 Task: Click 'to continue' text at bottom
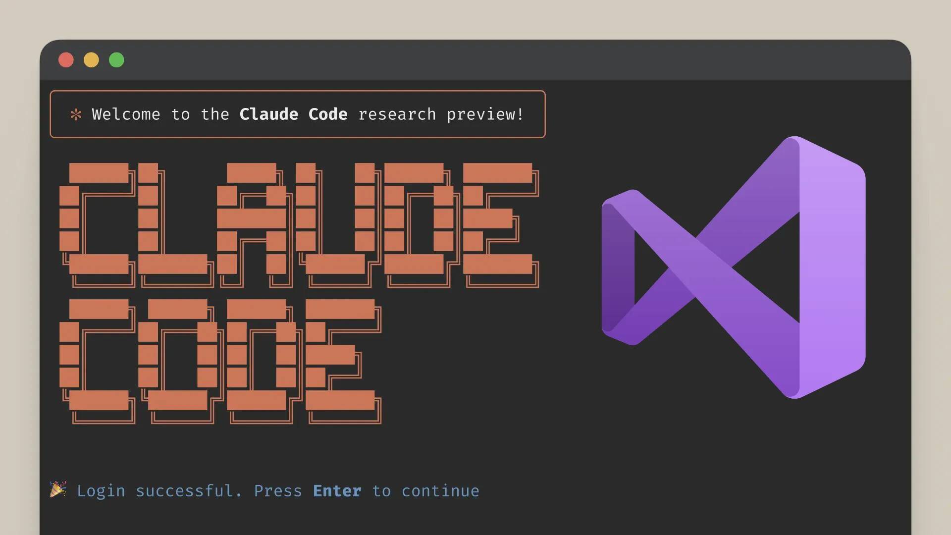[425, 491]
